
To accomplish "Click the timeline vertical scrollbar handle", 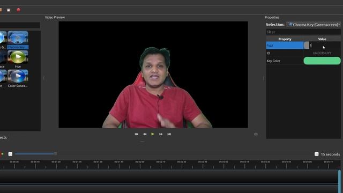I will (x=339, y=181).
